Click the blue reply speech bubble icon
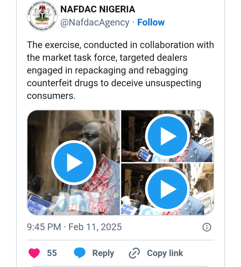 [x=80, y=253]
